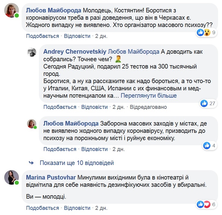The height and width of the screenshot is (215, 222).
Task: Click the like reaction icon with count 27
Action: pos(204,103)
